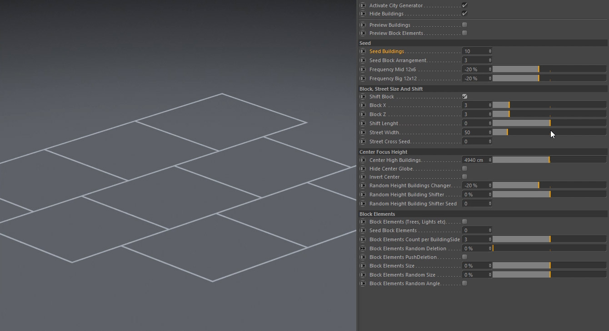The image size is (609, 331).
Task: Click keyframe icon beside Invert Center
Action: click(x=363, y=177)
